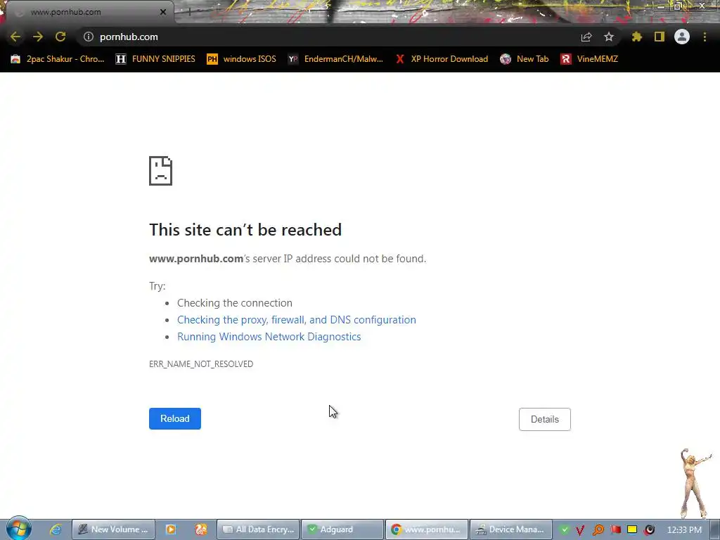Minimize the Chrome window
The height and width of the screenshot is (540, 720).
661,6
